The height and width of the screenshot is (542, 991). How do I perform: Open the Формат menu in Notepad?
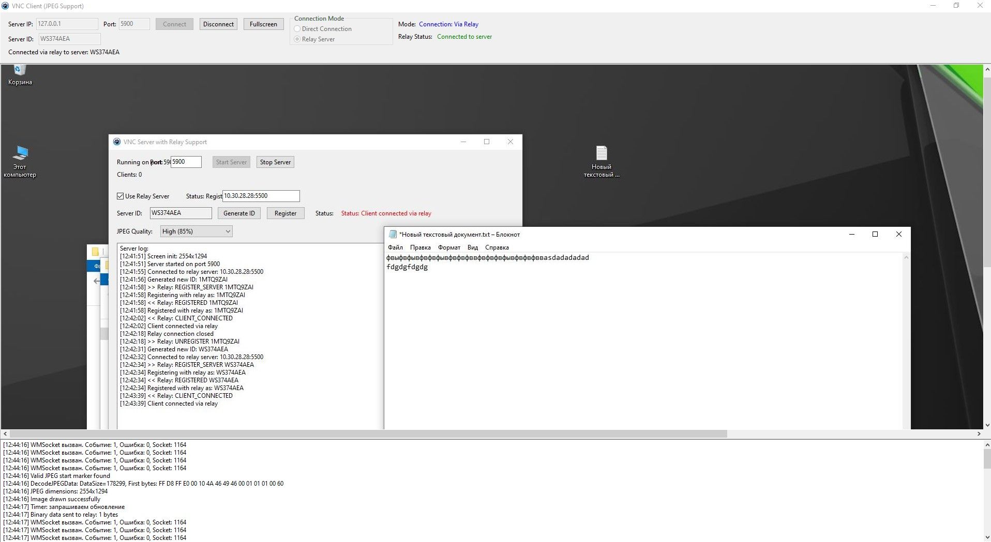(x=449, y=247)
